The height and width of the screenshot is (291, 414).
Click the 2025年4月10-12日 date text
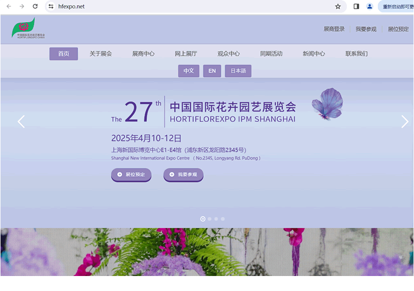pyautogui.click(x=146, y=138)
